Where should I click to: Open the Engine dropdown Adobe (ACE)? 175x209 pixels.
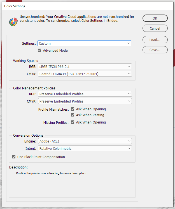(x=85, y=141)
